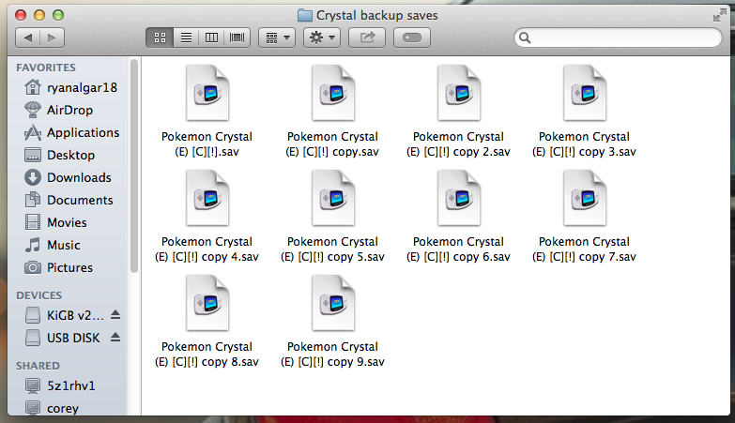
Task: Focus the Finder search field
Action: click(618, 38)
